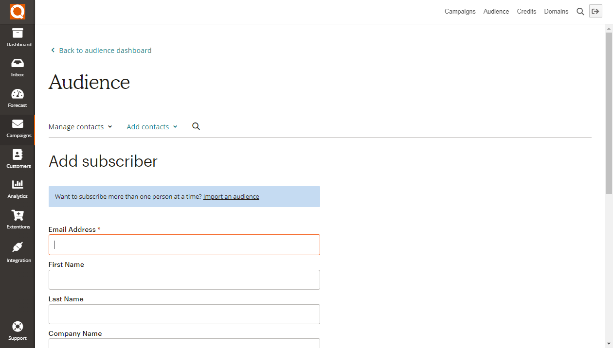
Task: Focus the First Name input field
Action: pos(184,280)
